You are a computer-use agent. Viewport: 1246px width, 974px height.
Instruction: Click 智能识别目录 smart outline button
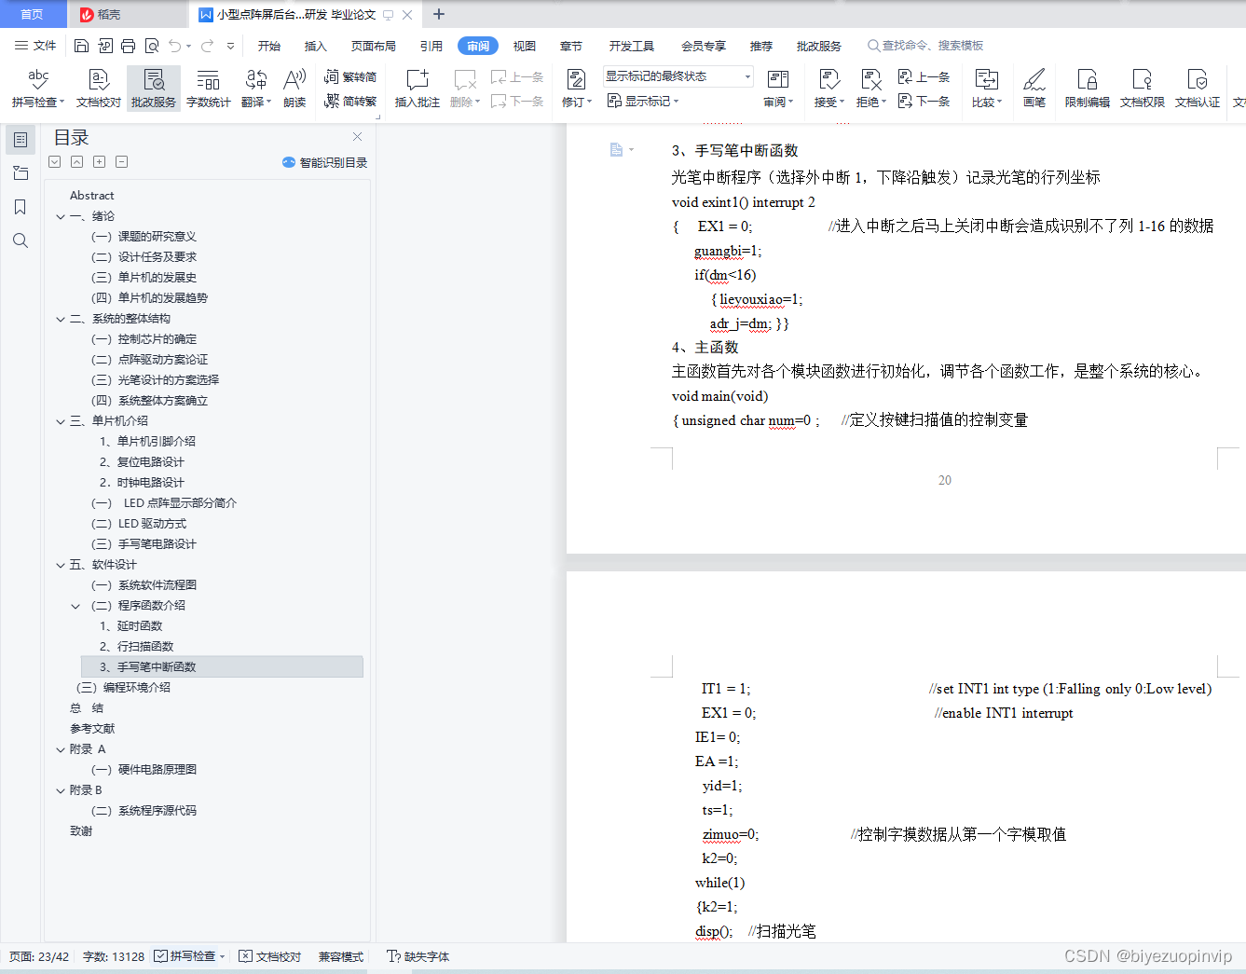[325, 162]
